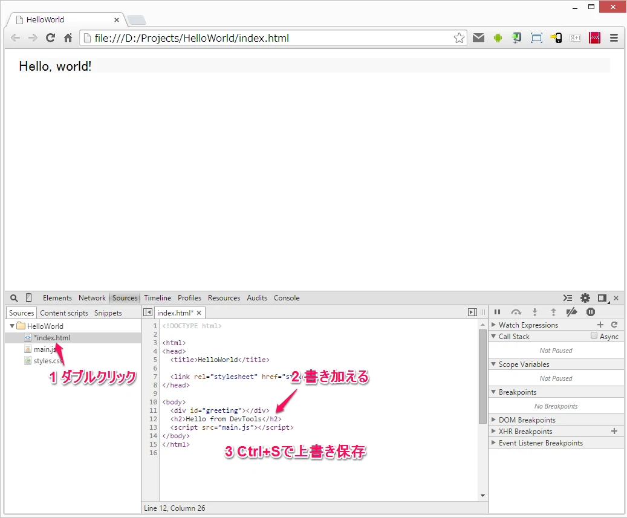This screenshot has width=627, height=518.
Task: Bookmark page with the star icon
Action: 459,38
